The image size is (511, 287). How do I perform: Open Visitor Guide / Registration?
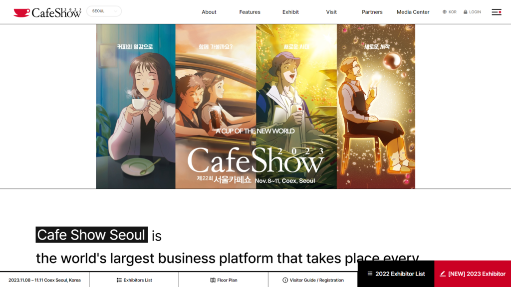click(x=313, y=280)
